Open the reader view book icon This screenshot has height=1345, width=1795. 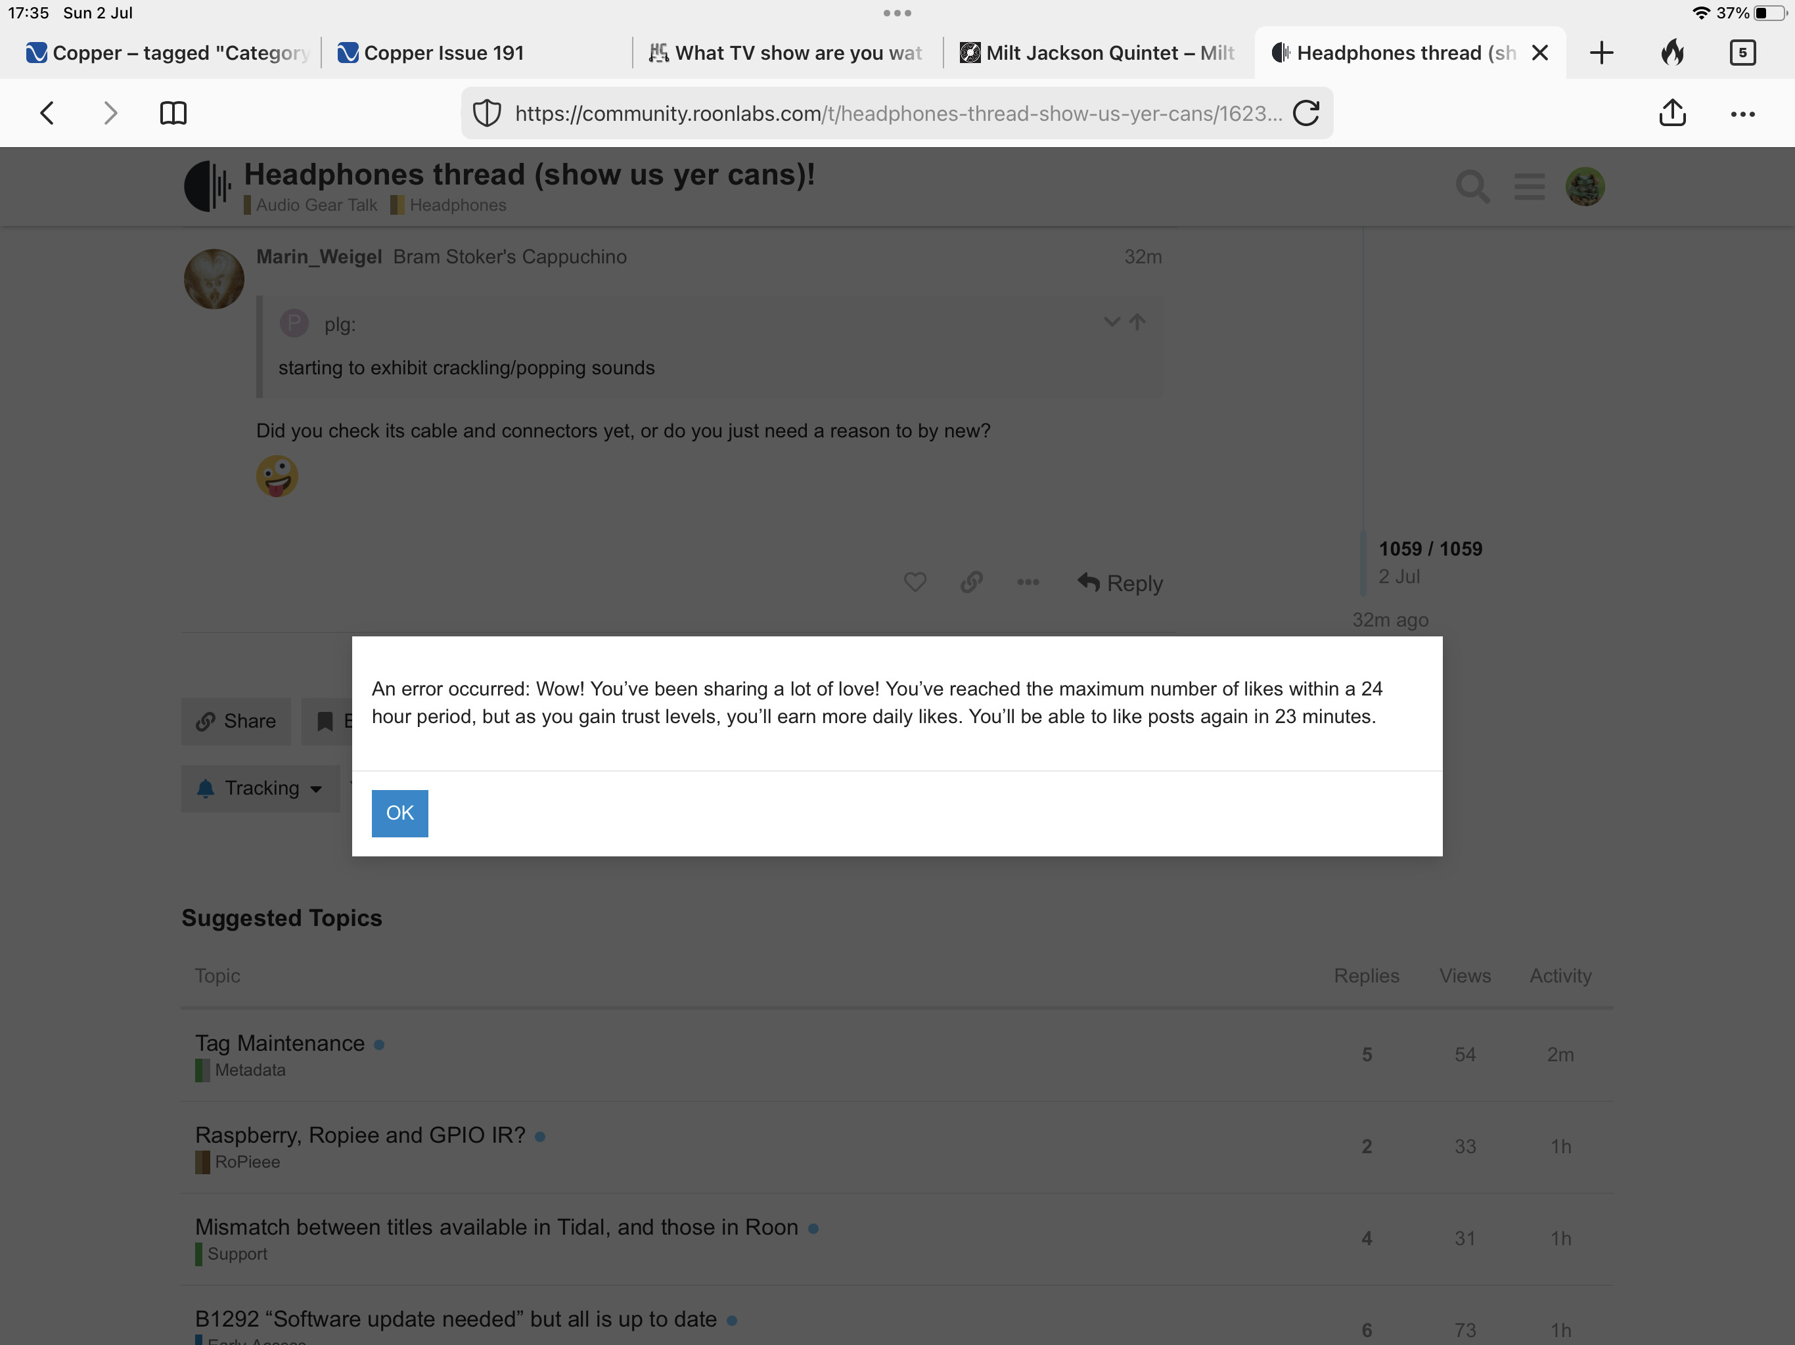click(x=173, y=114)
